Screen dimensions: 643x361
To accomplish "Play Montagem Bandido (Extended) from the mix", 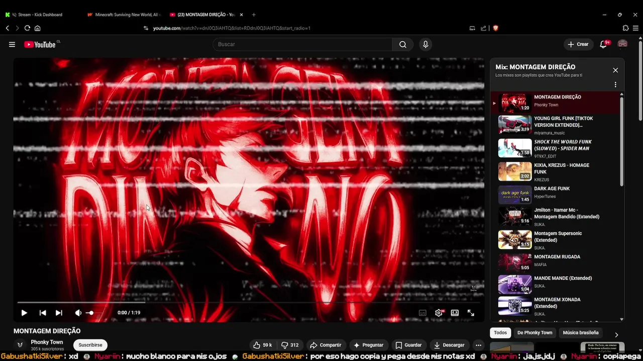I will click(555, 216).
